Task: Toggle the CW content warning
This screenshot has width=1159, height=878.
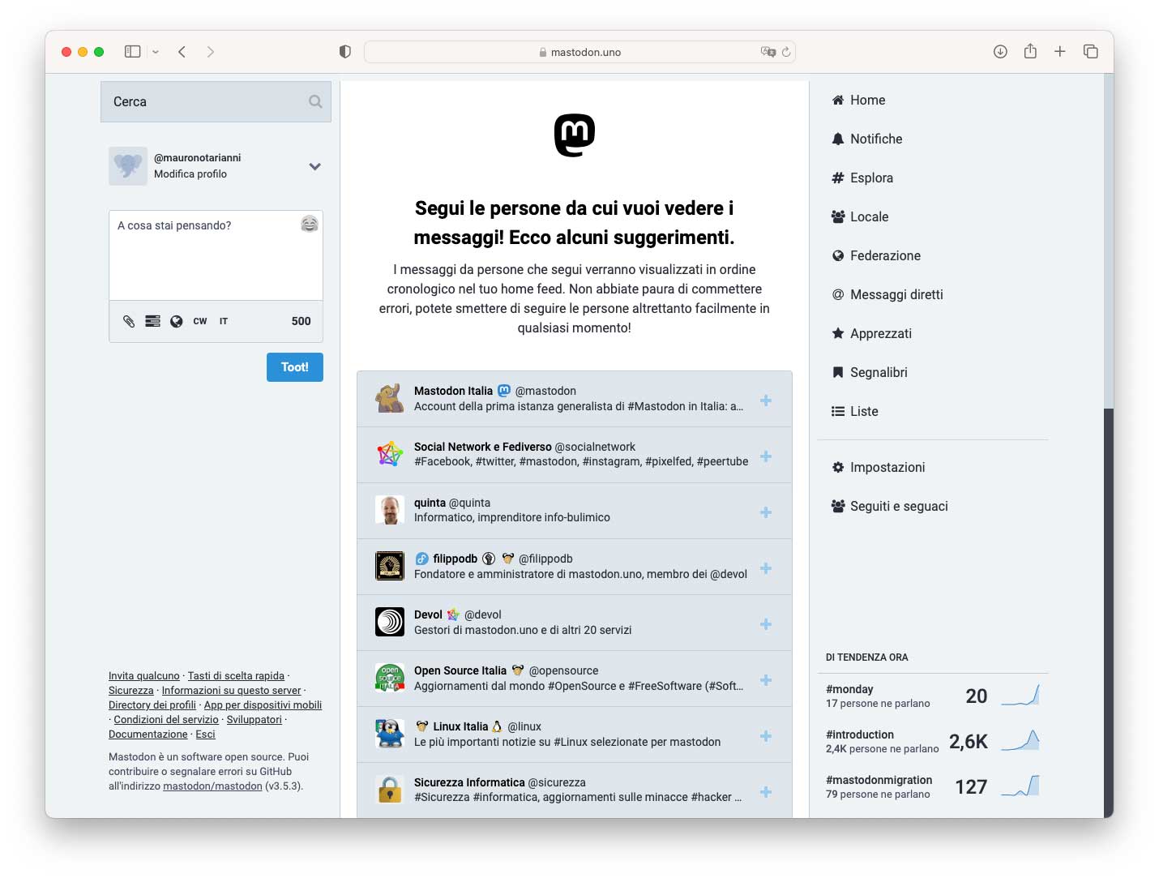Action: click(x=200, y=321)
